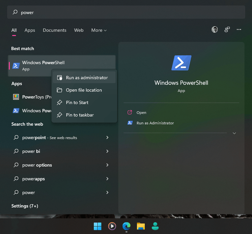Click PowerShell icon beside Run as Administrator
Viewport: 252px width, 234px height.
point(130,123)
